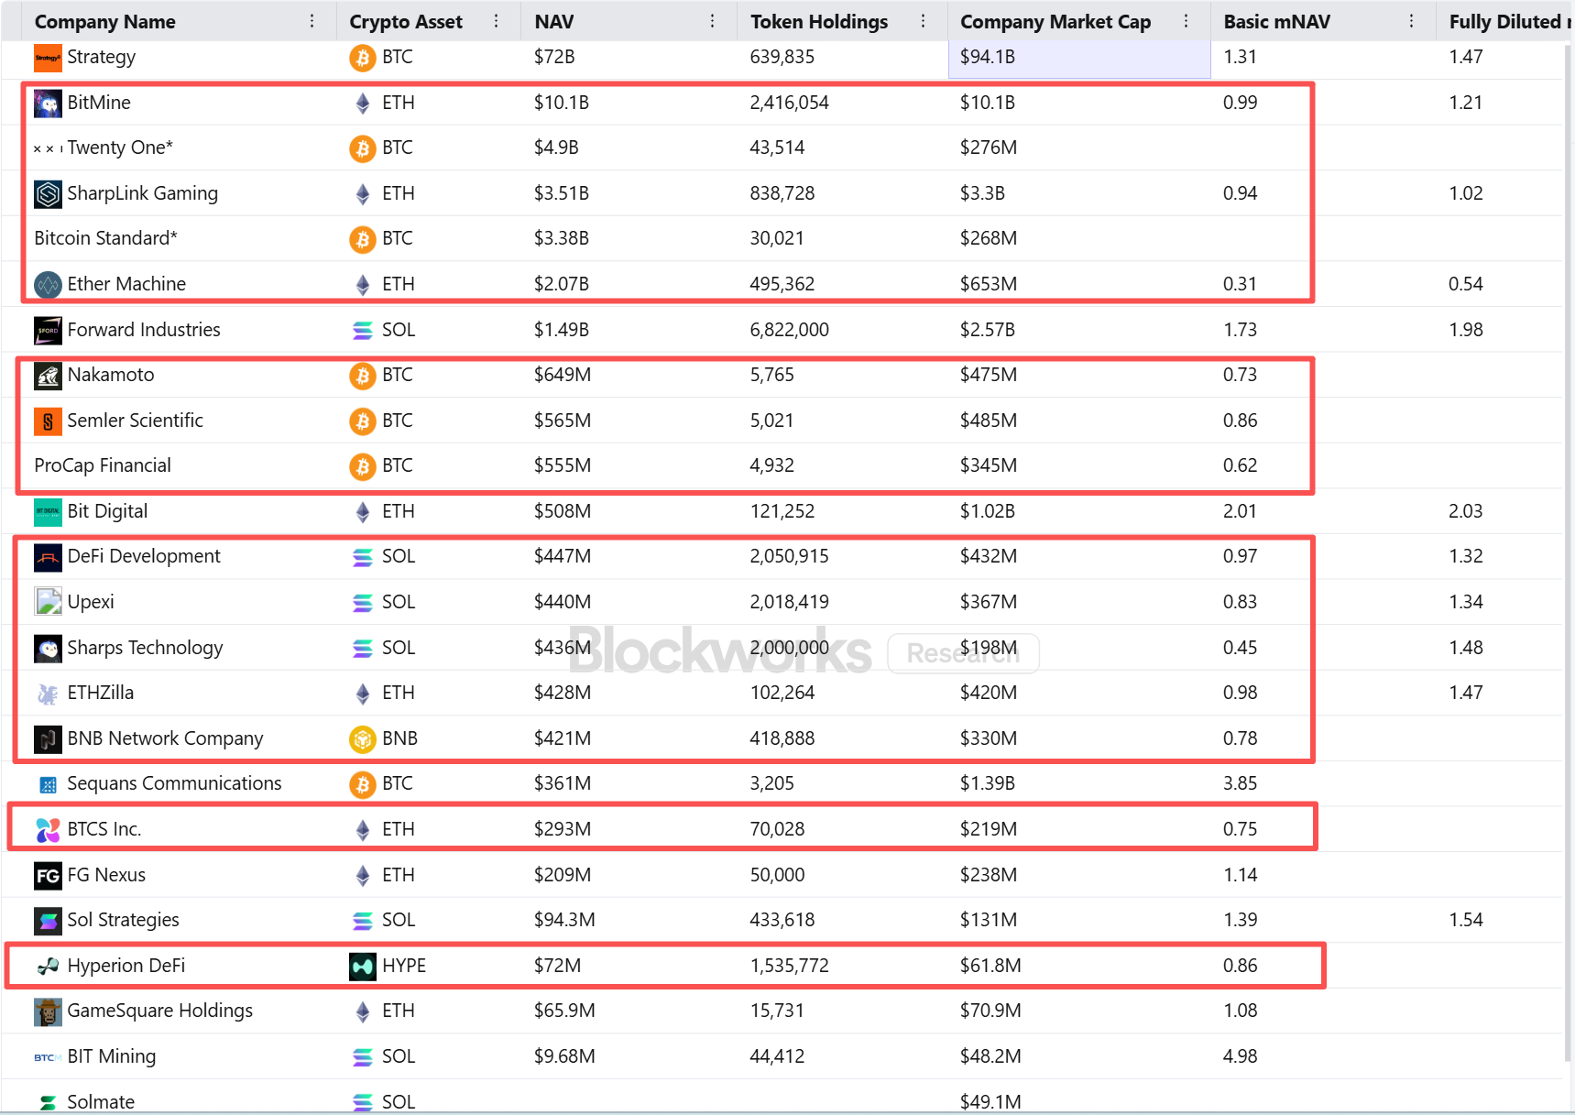Sort by the NAV column header
1575x1115 pixels.
[x=554, y=22]
